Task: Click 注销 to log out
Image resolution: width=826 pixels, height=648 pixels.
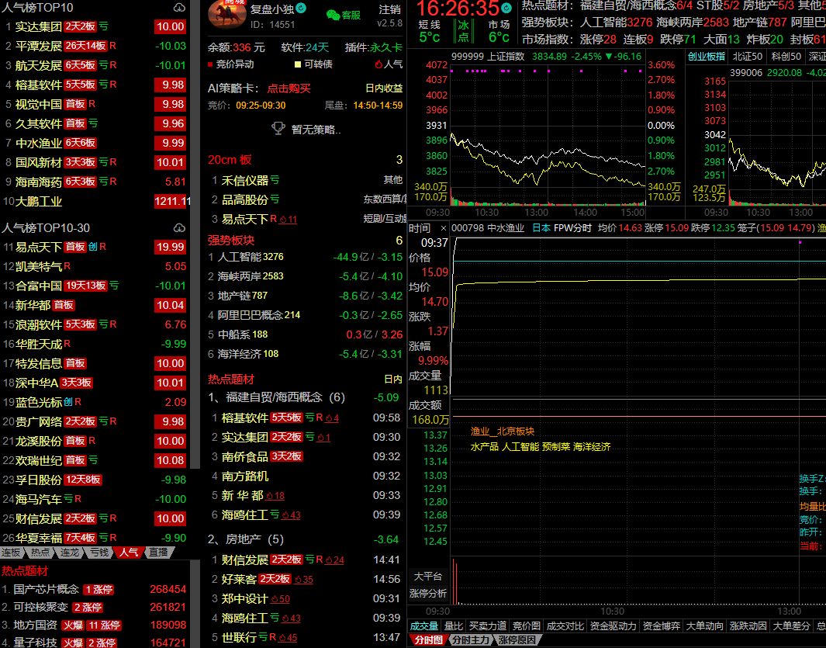Action: [x=389, y=9]
